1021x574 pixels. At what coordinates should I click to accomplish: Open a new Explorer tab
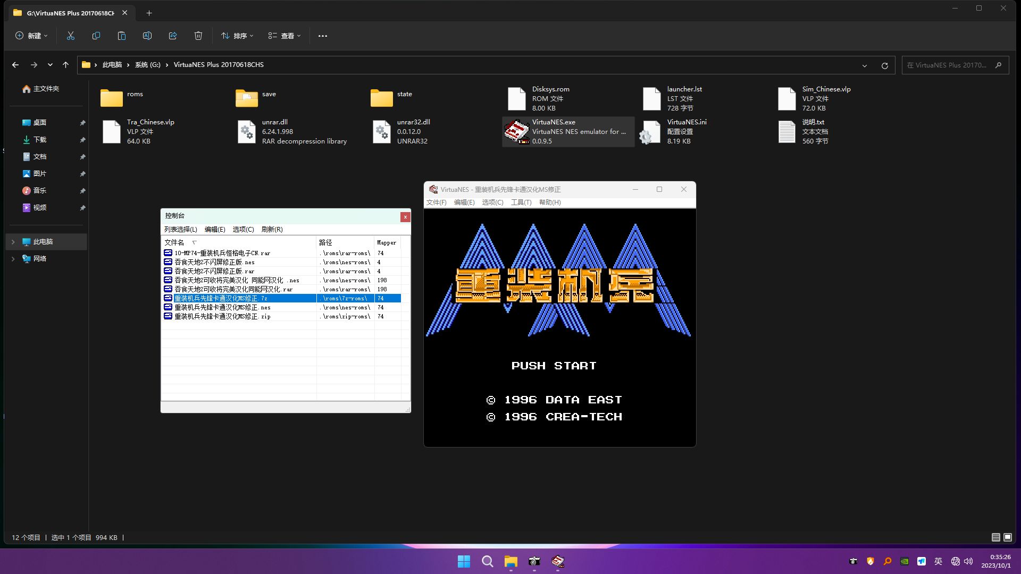coord(149,13)
